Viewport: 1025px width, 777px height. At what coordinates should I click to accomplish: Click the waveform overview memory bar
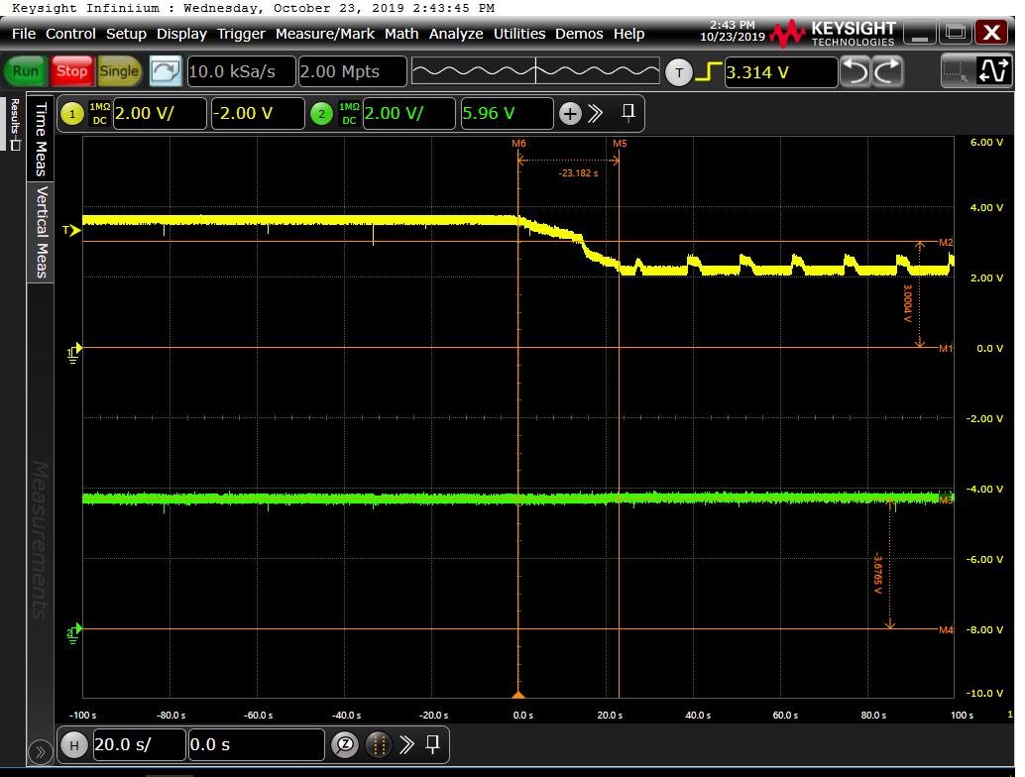click(535, 70)
